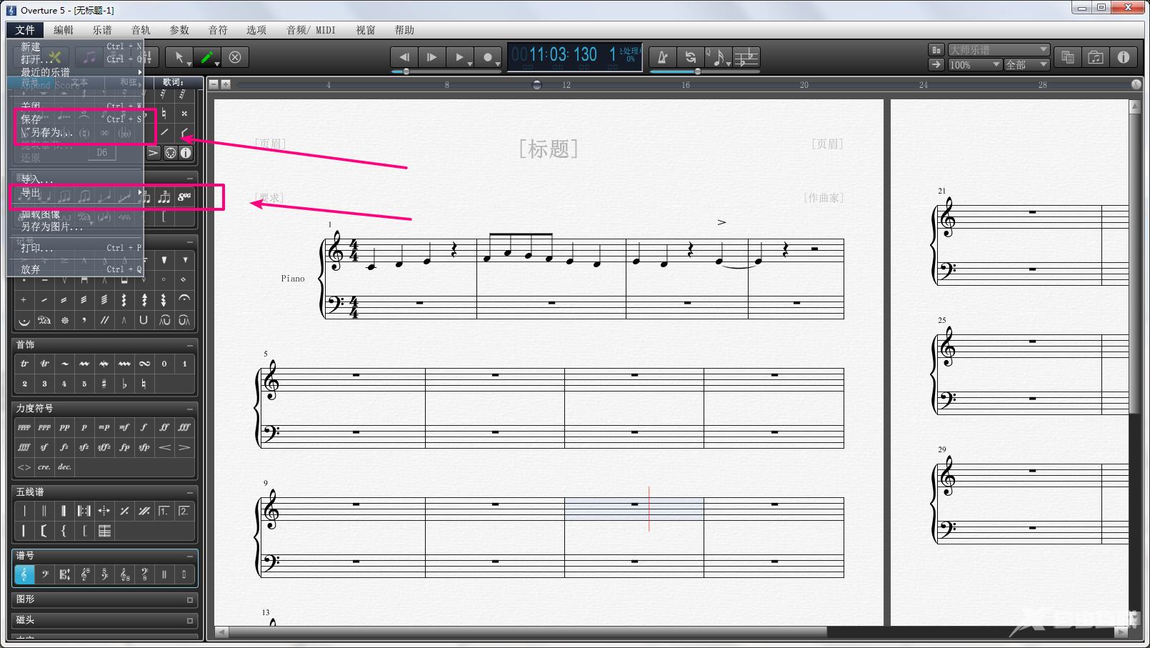The height and width of the screenshot is (648, 1150).
Task: Open the 编辑 menu
Action: pyautogui.click(x=64, y=30)
